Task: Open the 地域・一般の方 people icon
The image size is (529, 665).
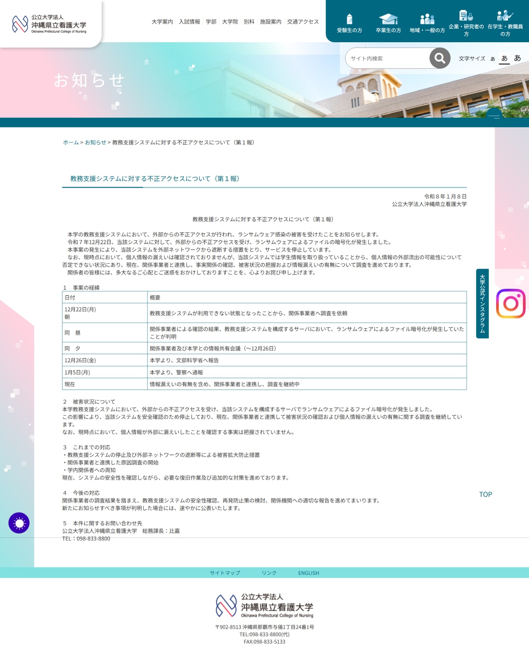Action: 427,19
